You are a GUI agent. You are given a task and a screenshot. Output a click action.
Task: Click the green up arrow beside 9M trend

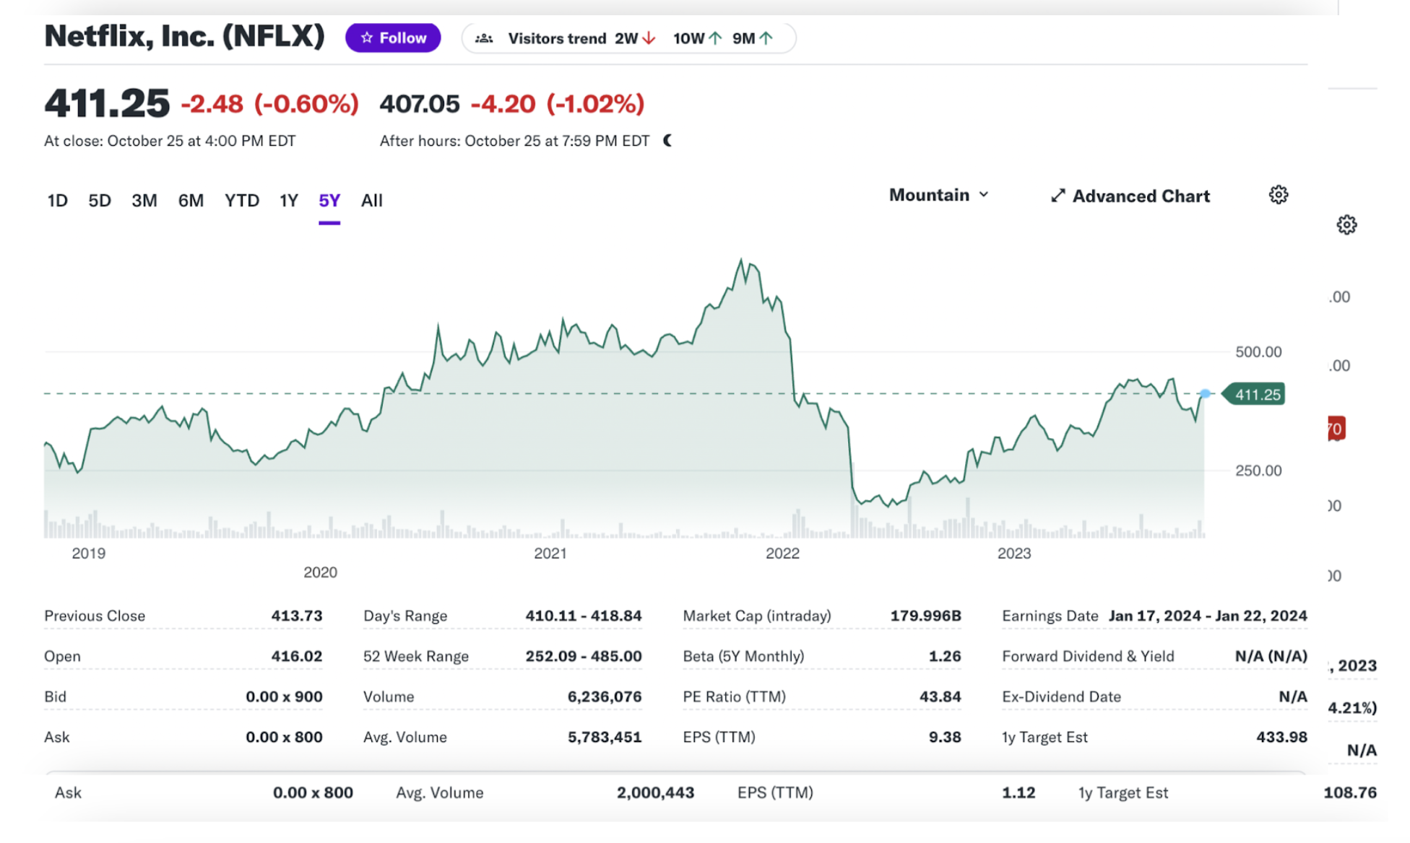766,38
